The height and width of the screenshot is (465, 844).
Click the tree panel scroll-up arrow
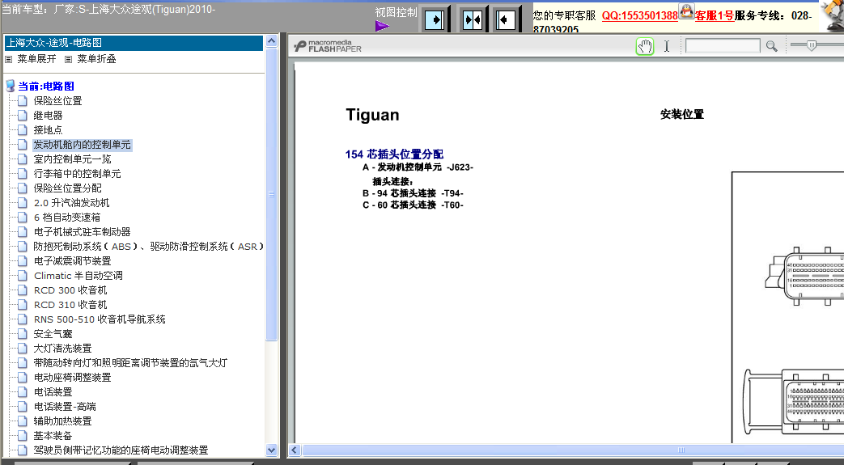271,41
